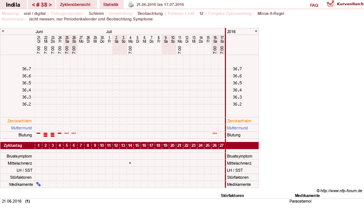
Task: Click date header 11. Mo
Action: (x=180, y=39)
